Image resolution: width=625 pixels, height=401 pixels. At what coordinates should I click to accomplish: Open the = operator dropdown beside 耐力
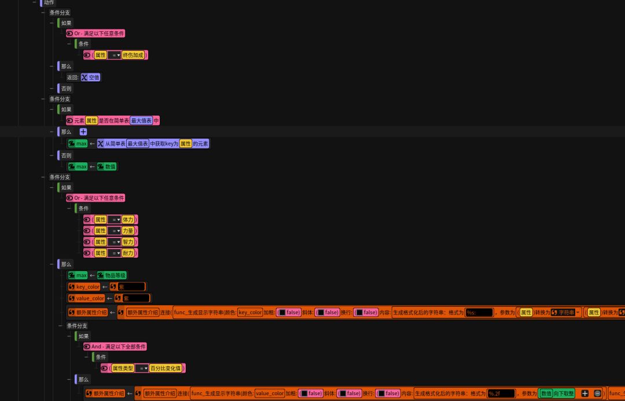tap(114, 253)
